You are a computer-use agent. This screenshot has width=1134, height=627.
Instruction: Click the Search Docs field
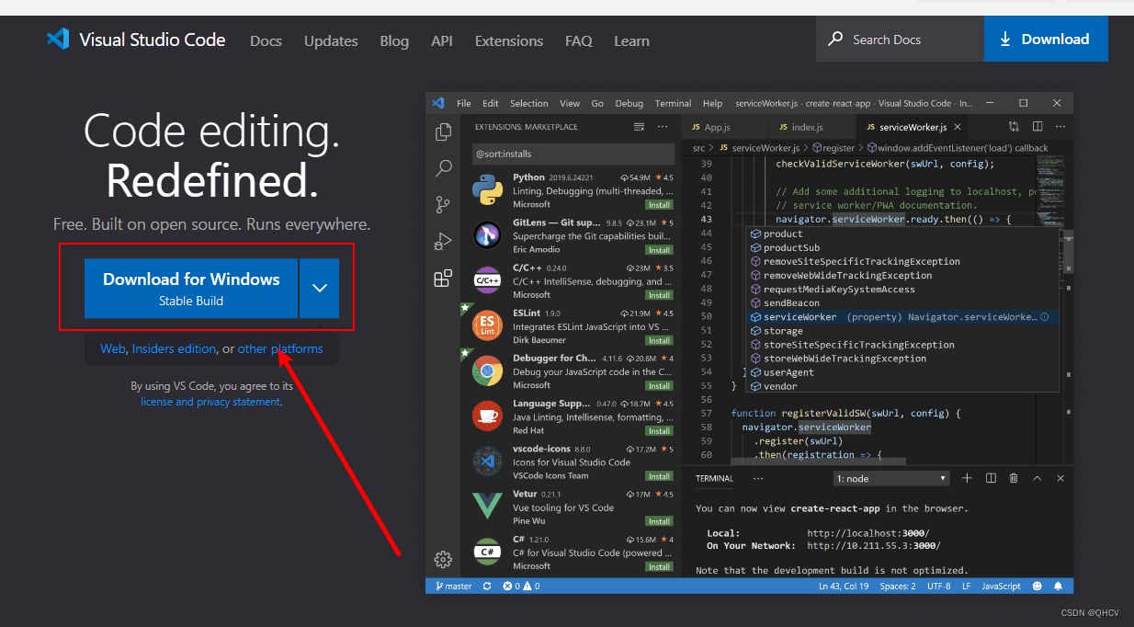(900, 39)
